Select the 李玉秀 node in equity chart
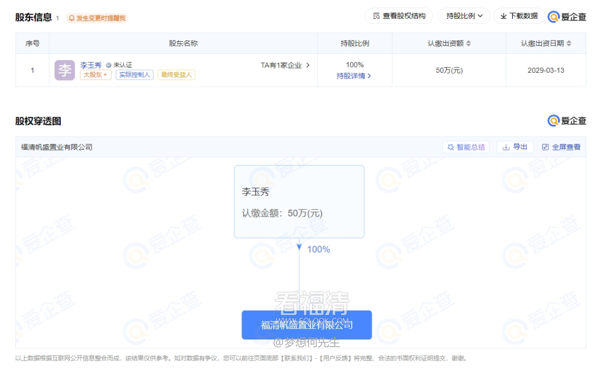The image size is (602, 369). [x=299, y=201]
